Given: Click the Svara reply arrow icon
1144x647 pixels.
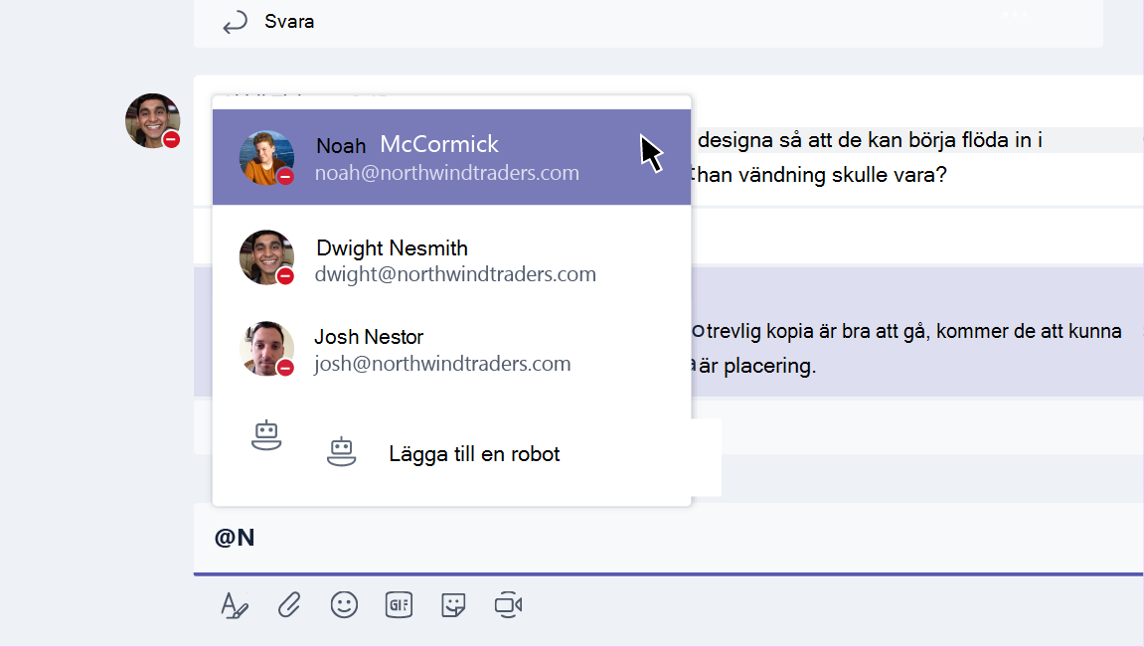Looking at the screenshot, I should pyautogui.click(x=235, y=23).
